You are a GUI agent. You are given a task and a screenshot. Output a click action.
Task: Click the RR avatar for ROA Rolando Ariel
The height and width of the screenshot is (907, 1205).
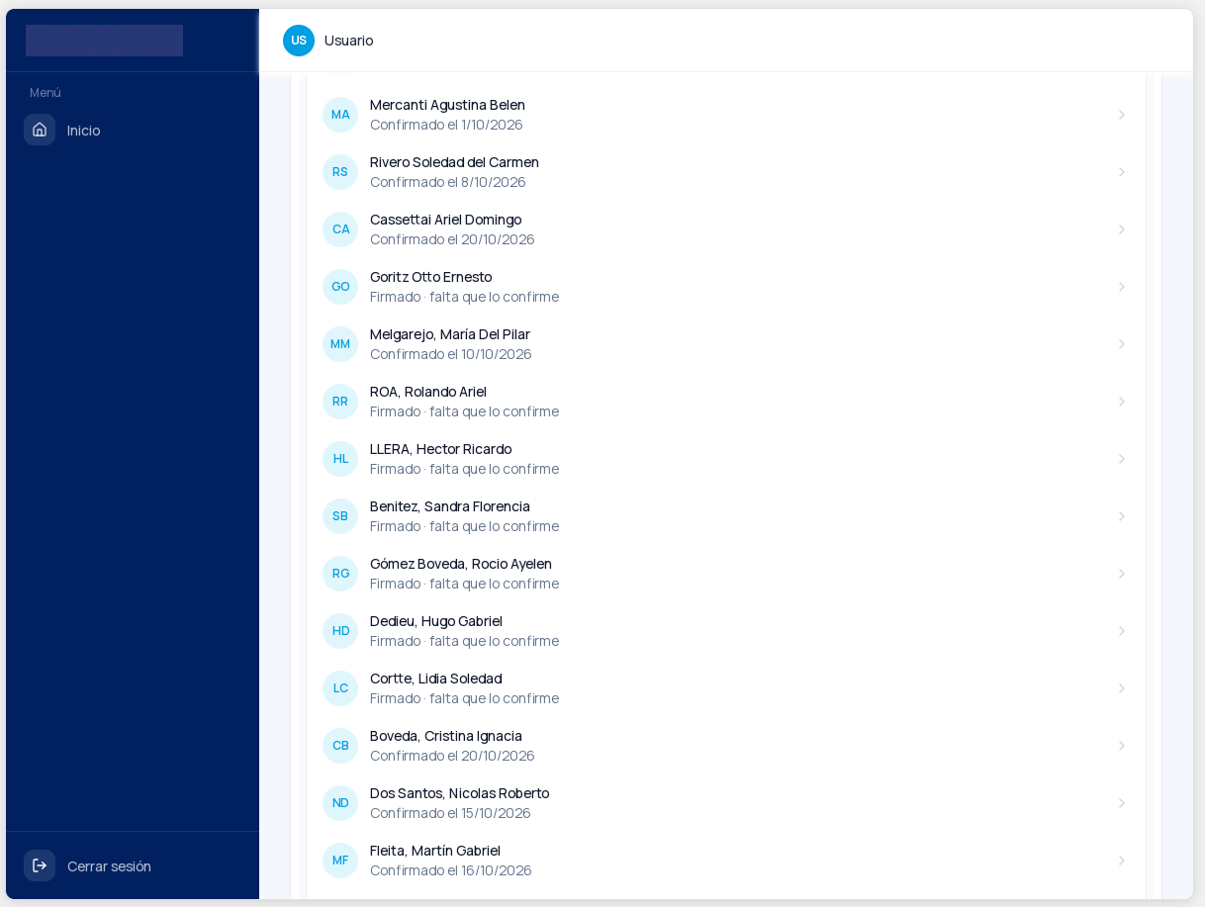pyautogui.click(x=340, y=402)
